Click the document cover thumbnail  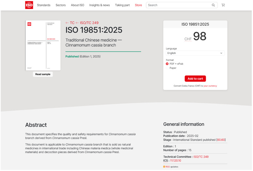pyautogui.click(x=43, y=46)
